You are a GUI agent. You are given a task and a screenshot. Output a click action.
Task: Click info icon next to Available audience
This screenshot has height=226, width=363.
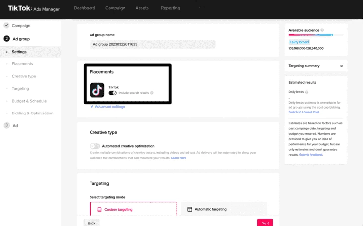pyautogui.click(x=322, y=30)
